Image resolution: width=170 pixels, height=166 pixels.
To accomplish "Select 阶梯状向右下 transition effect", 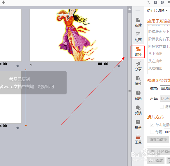I will click(159, 39).
